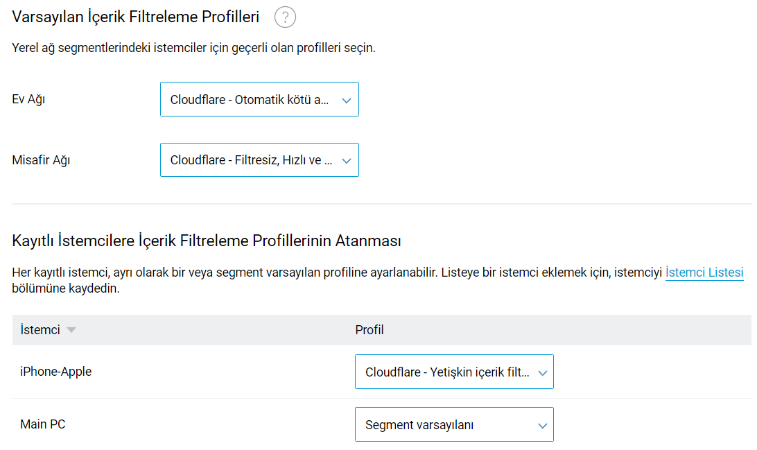This screenshot has width=757, height=450.
Task: Open the Misafir Ağı Cloudflare Filtresiz dropdown
Action: 251,160
